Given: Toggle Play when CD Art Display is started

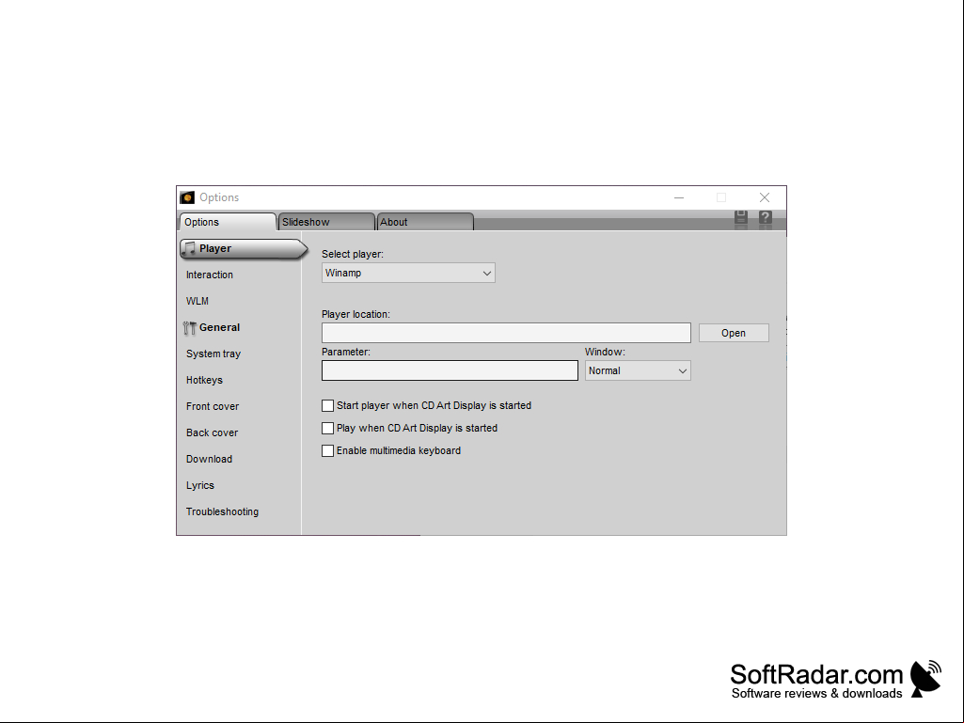Looking at the screenshot, I should [327, 428].
